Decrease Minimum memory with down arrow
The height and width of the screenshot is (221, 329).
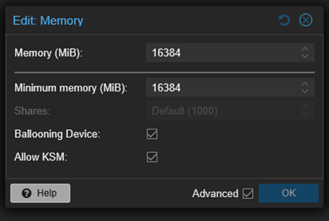[x=305, y=91]
